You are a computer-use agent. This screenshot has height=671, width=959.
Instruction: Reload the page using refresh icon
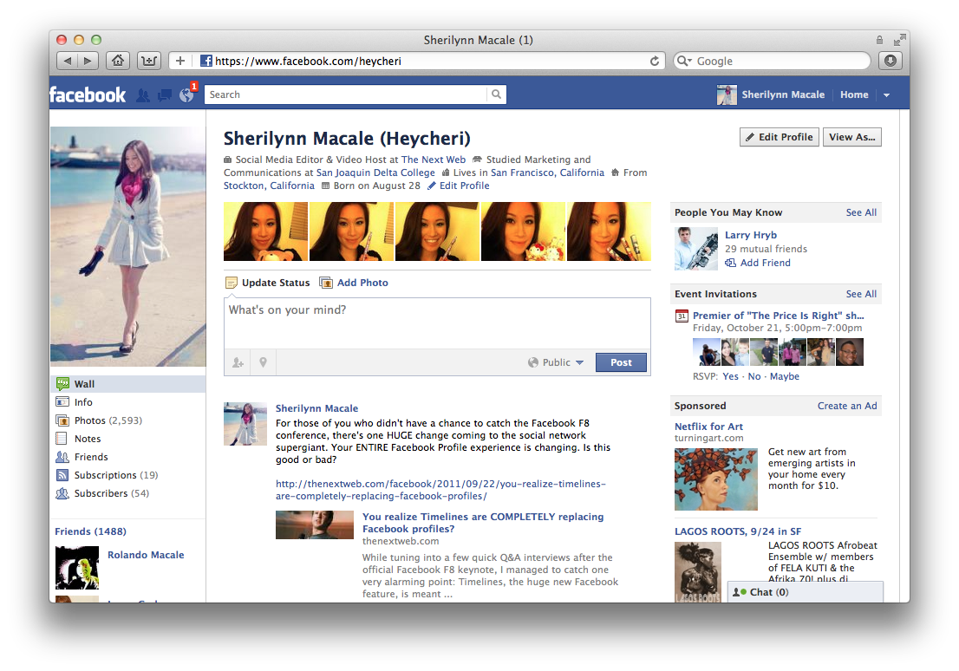point(655,62)
